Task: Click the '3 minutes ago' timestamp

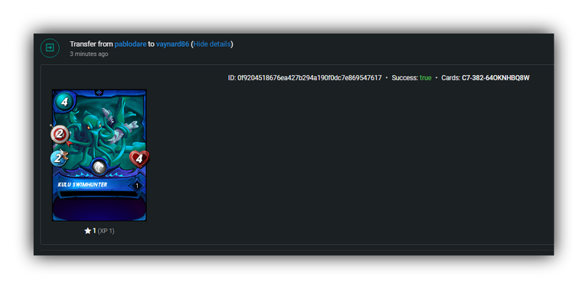Action: tap(89, 54)
